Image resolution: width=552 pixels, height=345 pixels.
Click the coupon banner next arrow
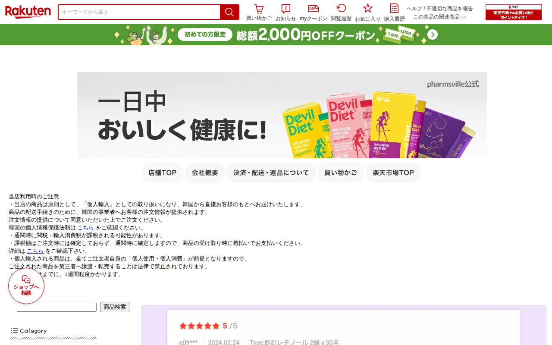(433, 34)
